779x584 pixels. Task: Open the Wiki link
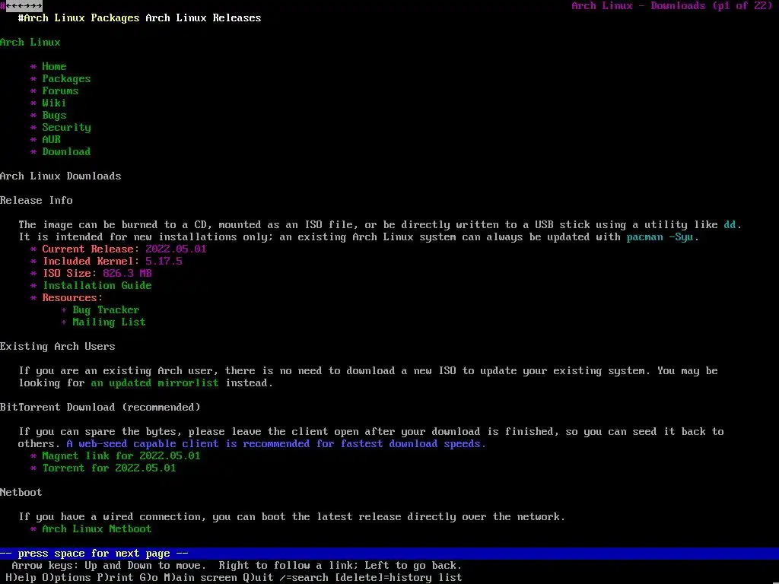click(54, 103)
